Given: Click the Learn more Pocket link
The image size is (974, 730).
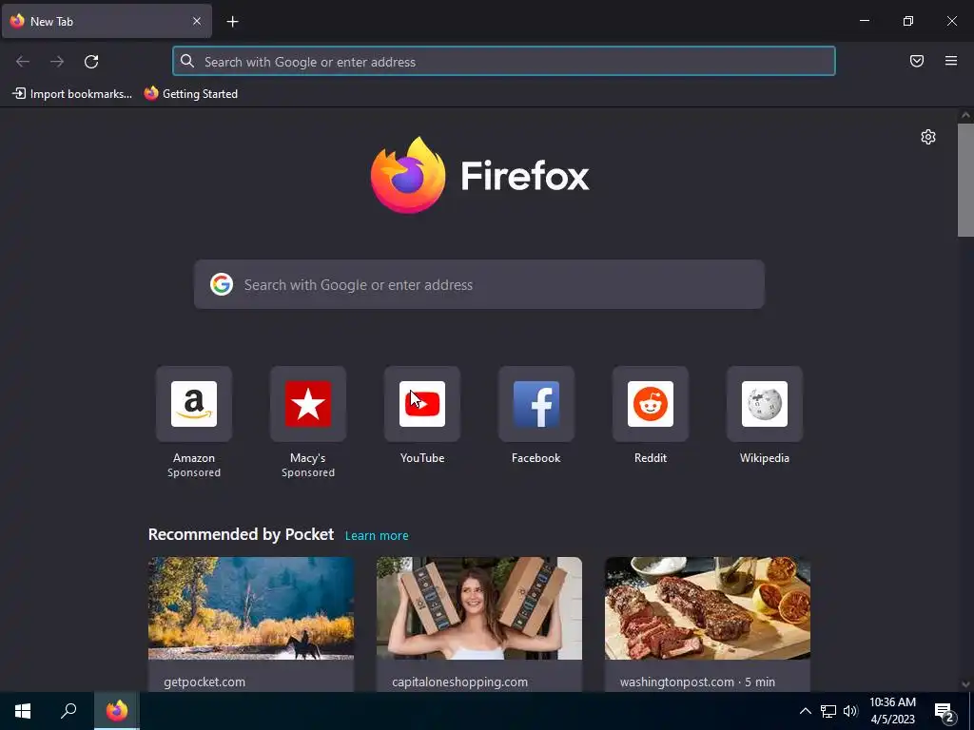Looking at the screenshot, I should point(377,536).
